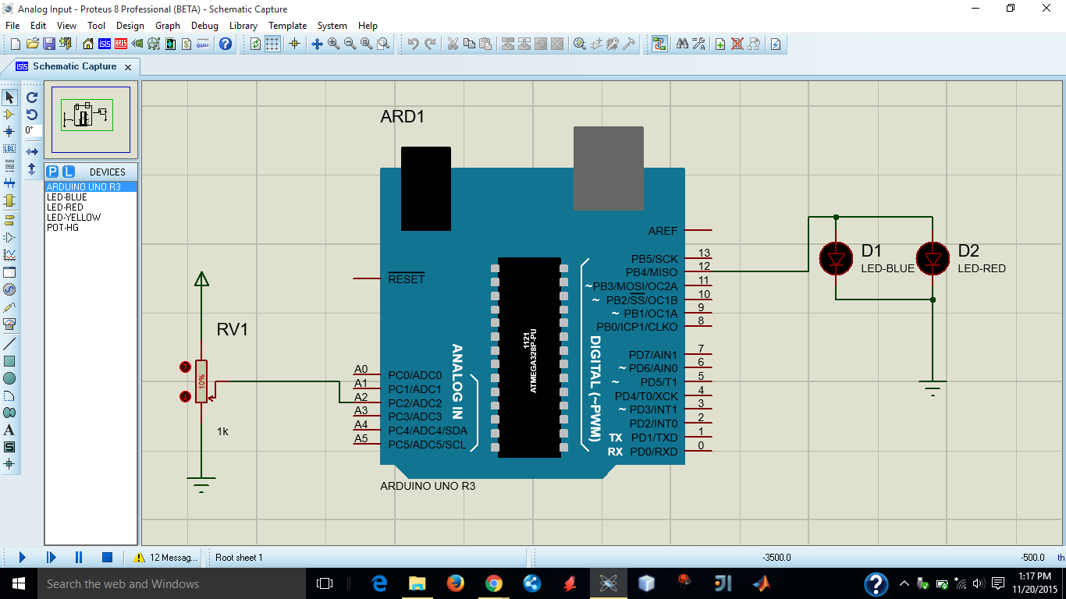
Task: Open the Home page icon
Action: (87, 44)
